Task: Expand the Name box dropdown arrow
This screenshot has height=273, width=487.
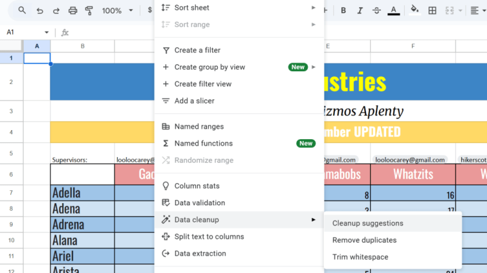Action: pyautogui.click(x=46, y=33)
